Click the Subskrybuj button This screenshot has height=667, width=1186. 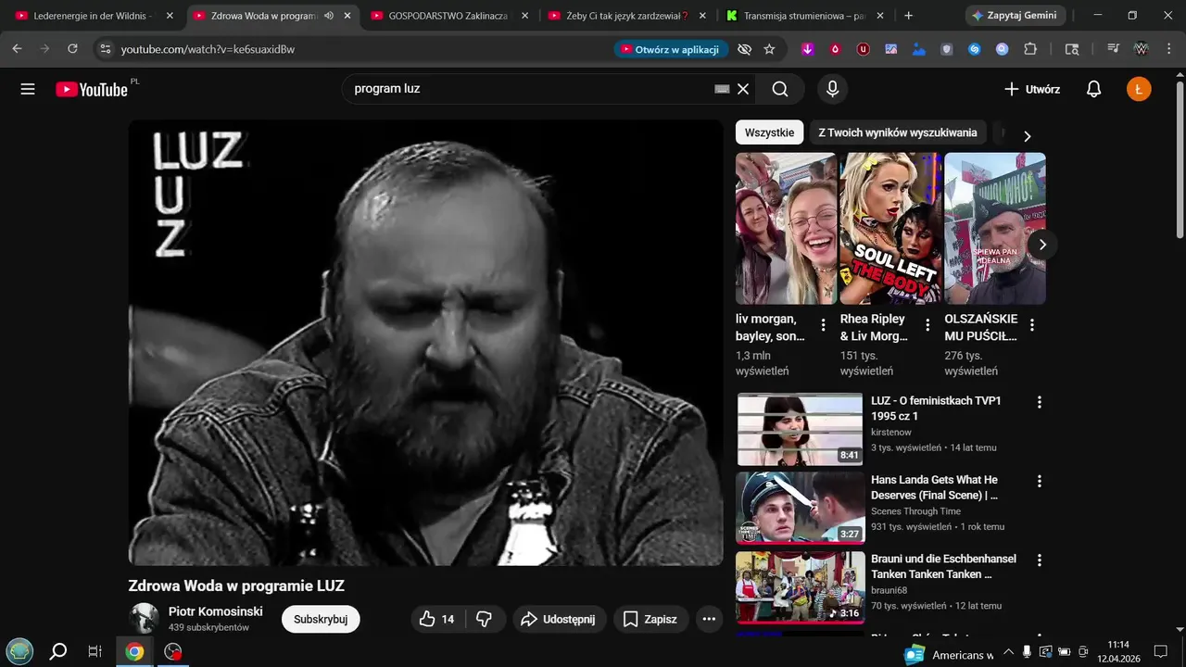pyautogui.click(x=321, y=619)
